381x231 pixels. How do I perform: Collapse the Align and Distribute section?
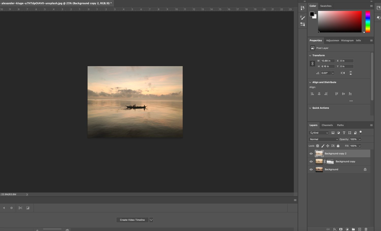pos(310,82)
